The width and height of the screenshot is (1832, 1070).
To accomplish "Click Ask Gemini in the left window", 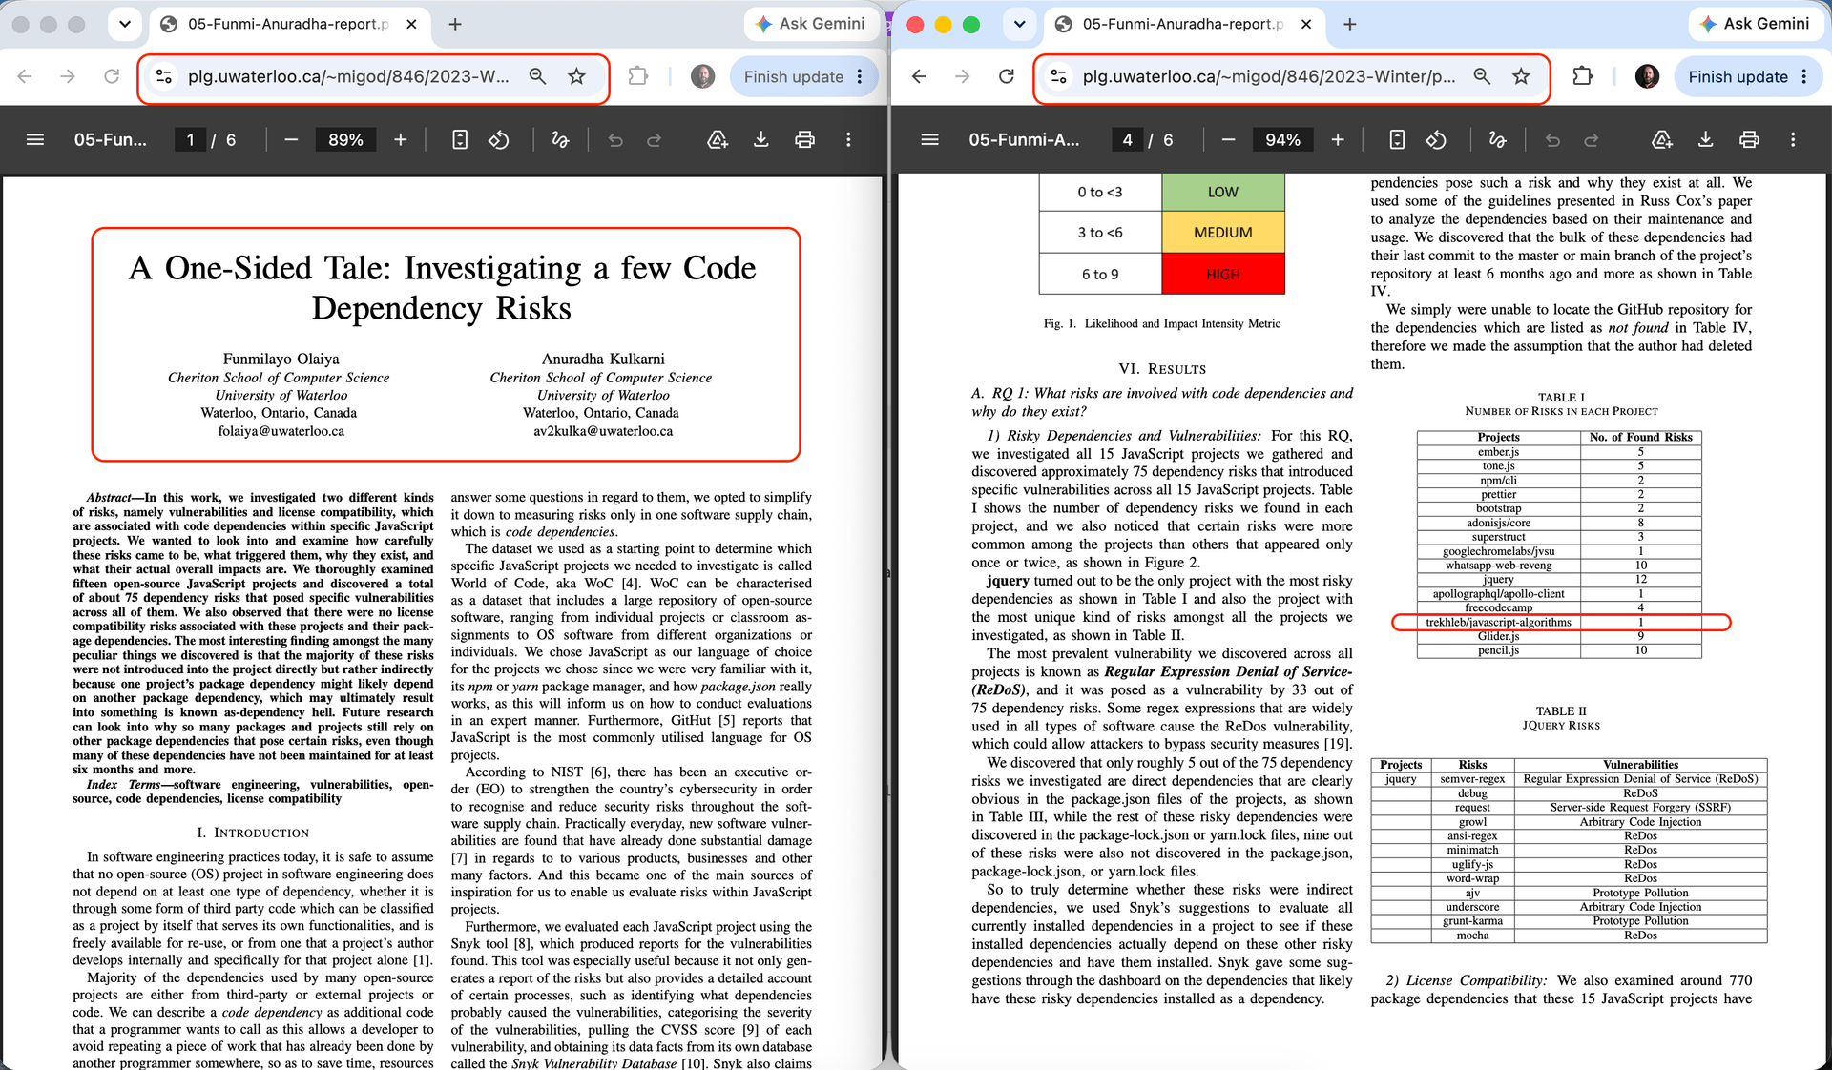I will pyautogui.click(x=811, y=24).
